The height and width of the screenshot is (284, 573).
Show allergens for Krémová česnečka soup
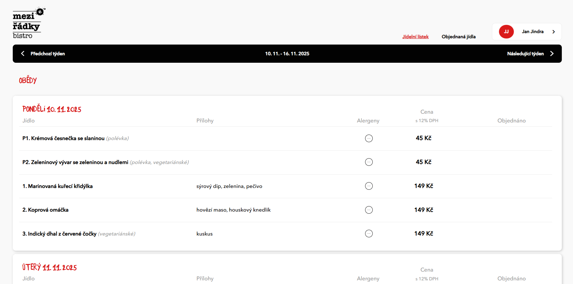tap(369, 138)
